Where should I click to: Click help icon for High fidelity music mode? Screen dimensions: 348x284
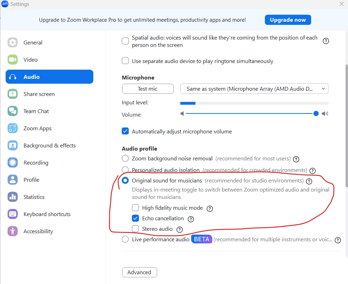[210, 208]
